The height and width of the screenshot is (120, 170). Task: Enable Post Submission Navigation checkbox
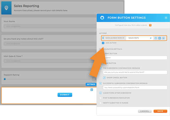pos(101,98)
